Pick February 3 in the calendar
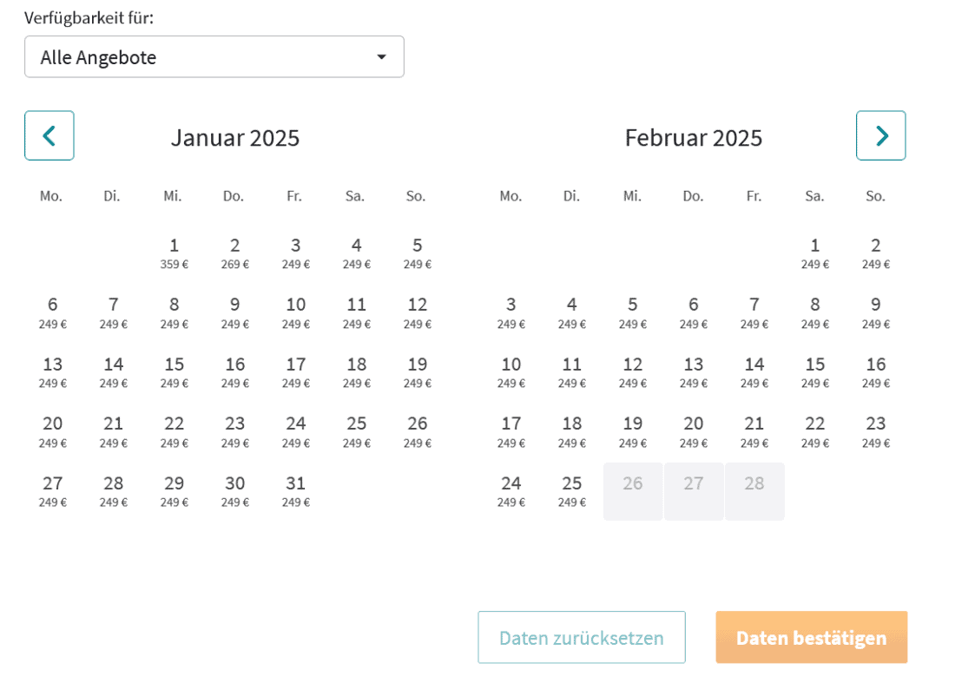 coord(511,312)
